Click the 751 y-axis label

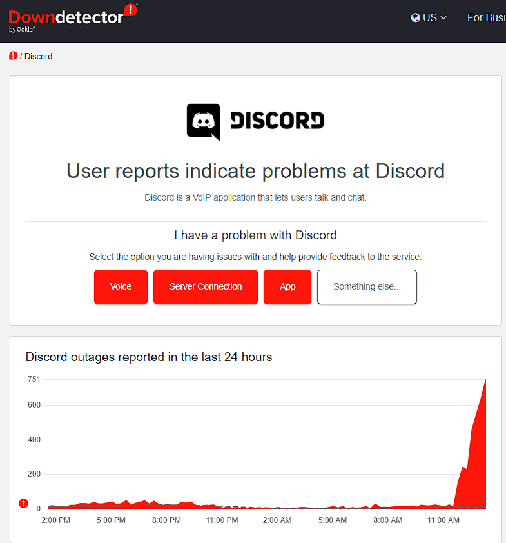coord(34,379)
